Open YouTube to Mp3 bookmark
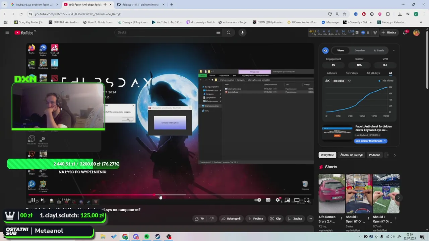Screen dimensions: 429x241 [x=167, y=22]
